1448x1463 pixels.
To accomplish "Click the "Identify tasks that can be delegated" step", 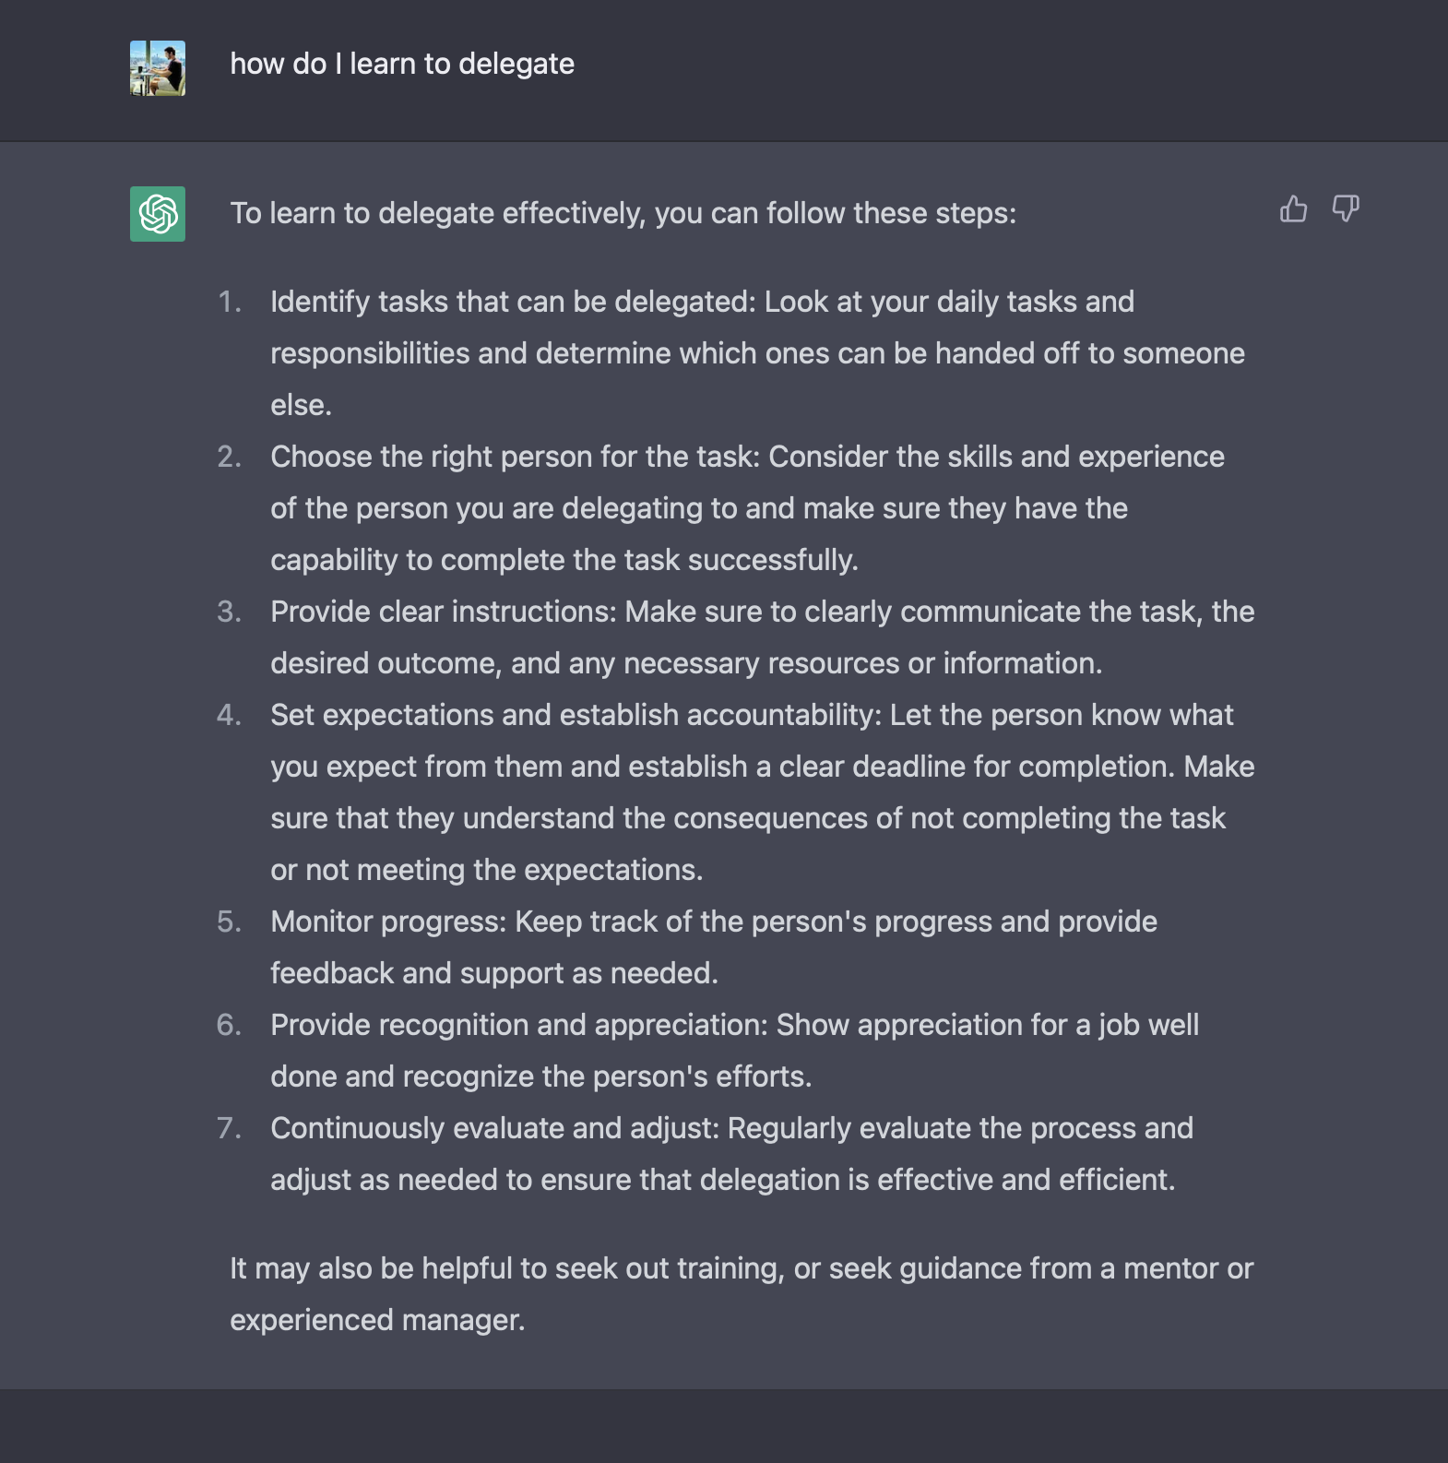I will (701, 302).
